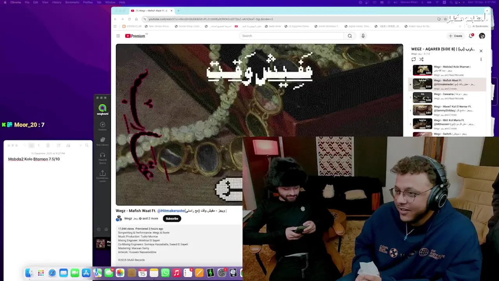Open Photos from the Dock
Screen dimensions: 499x281
tap(120, 273)
